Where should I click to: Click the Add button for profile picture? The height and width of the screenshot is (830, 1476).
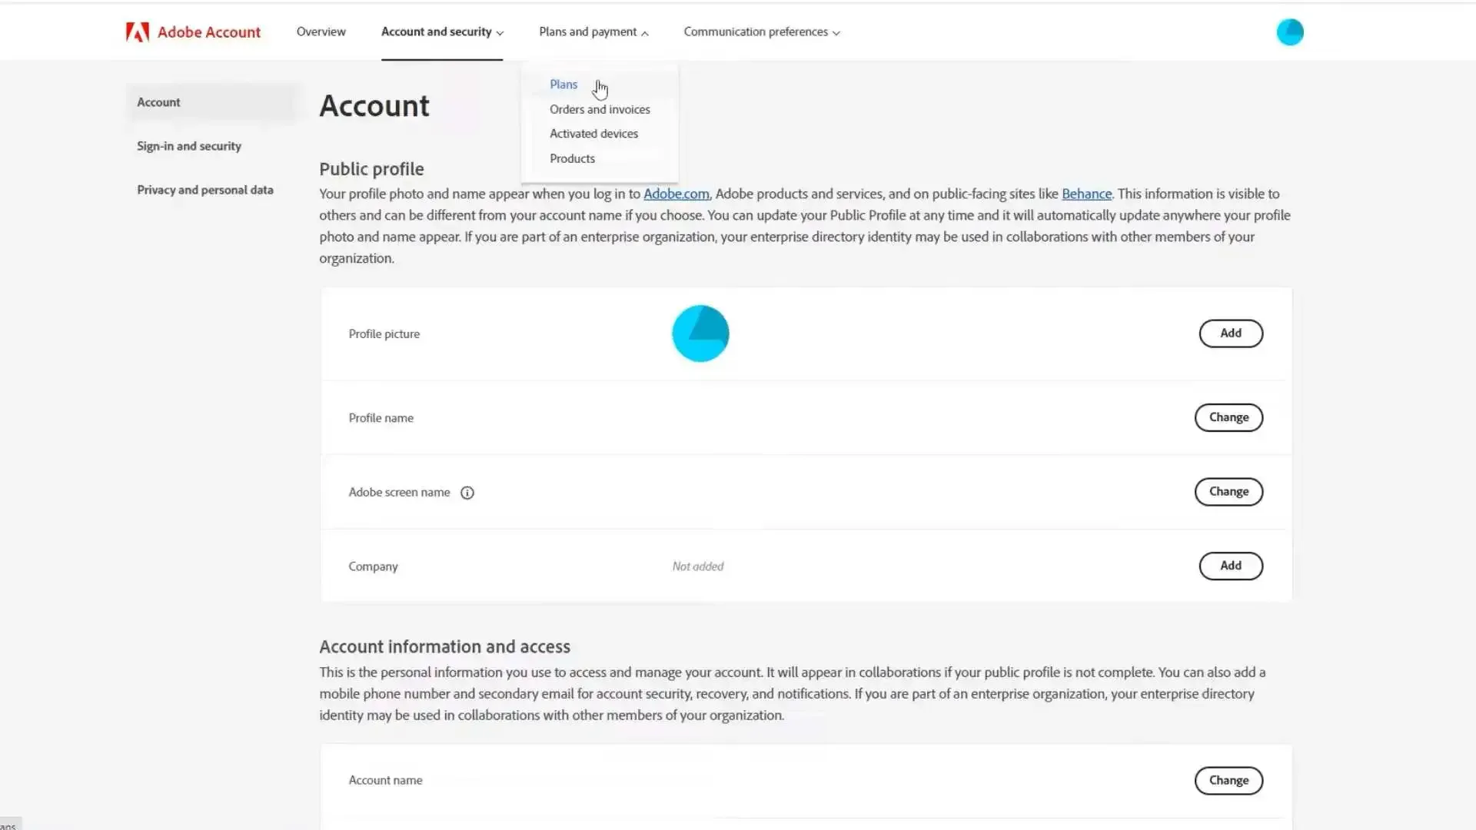pyautogui.click(x=1231, y=333)
